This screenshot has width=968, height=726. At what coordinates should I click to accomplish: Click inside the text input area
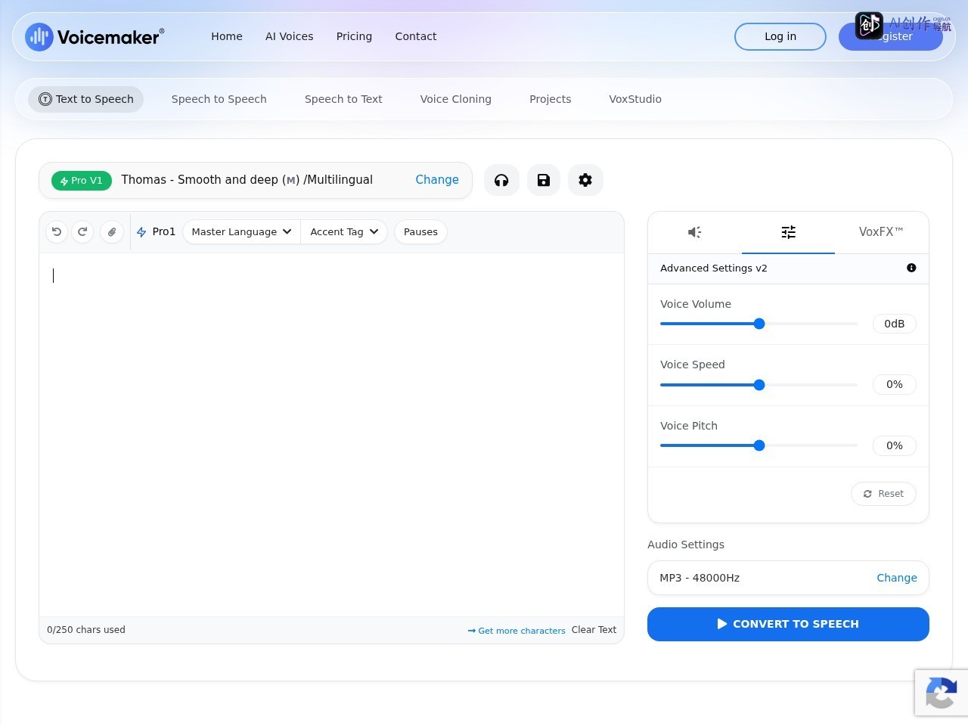(x=331, y=435)
